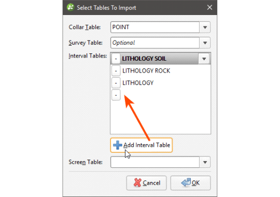Viewport: 280px width, 197px height.
Task: Remove the LITHOLOGY SOIL interval table
Action: point(116,59)
